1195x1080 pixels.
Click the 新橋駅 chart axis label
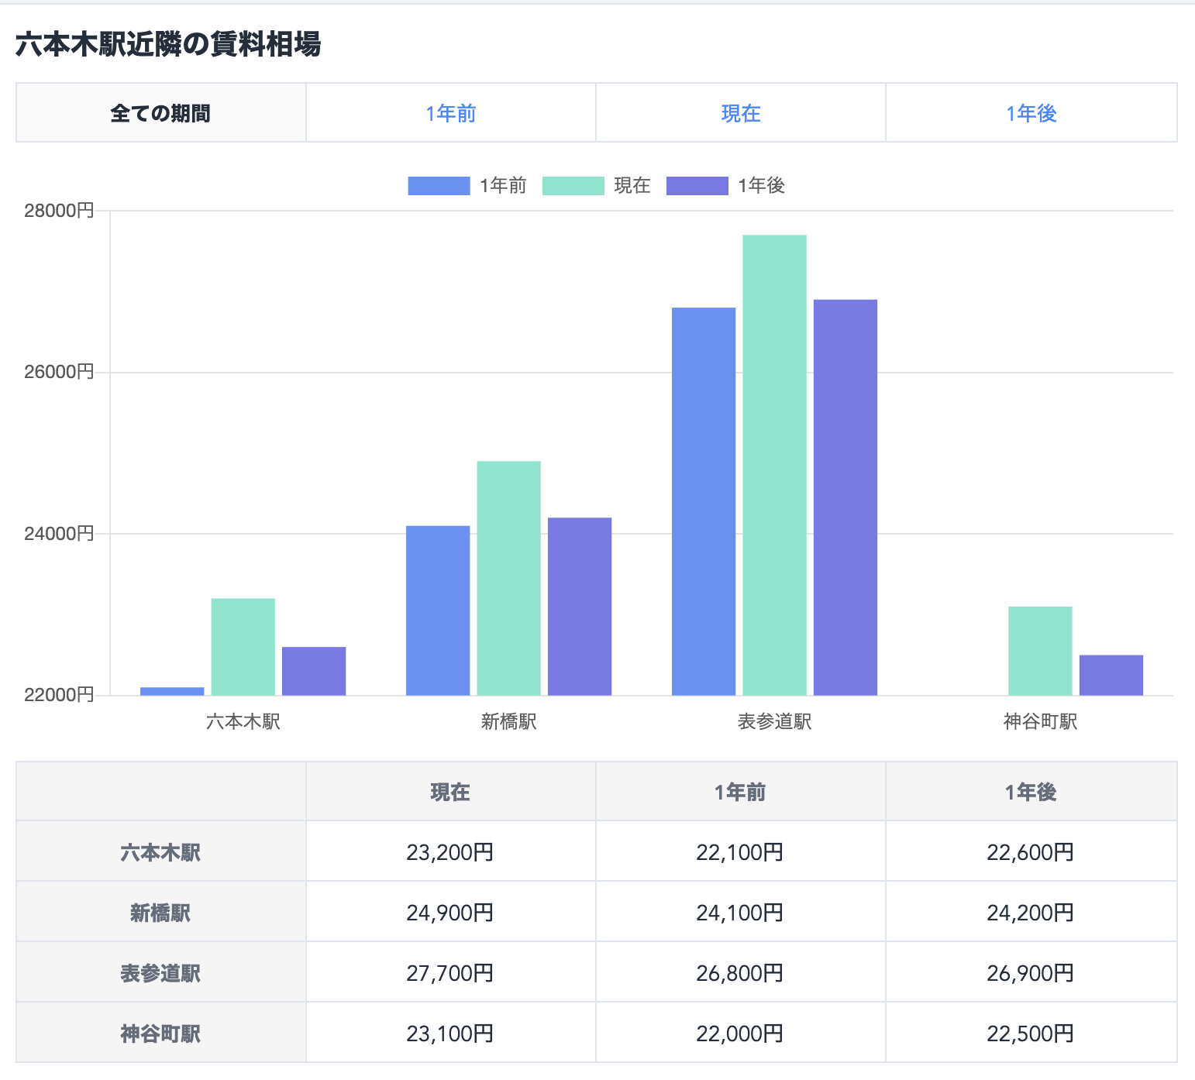(x=509, y=722)
